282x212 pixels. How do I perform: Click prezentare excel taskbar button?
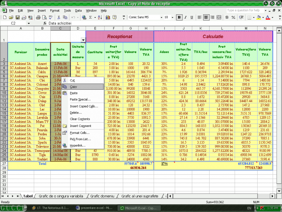click(94, 208)
